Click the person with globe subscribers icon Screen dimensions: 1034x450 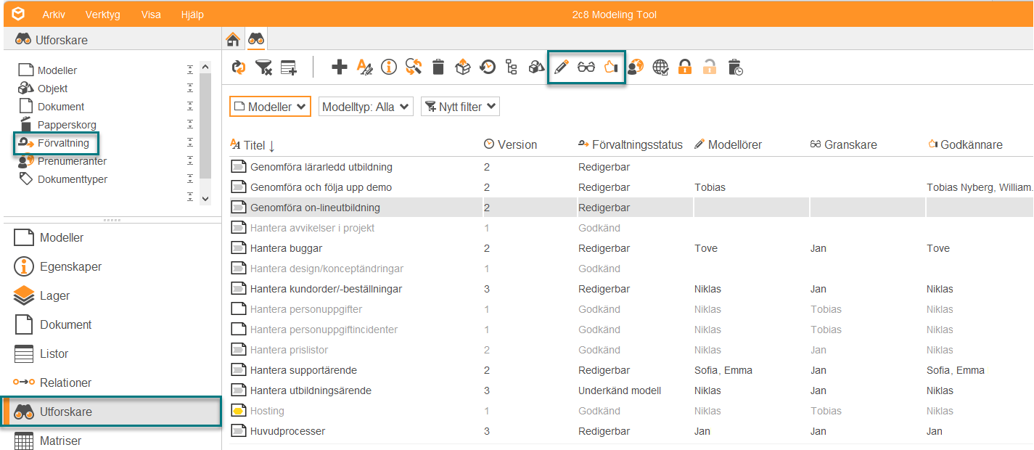pyautogui.click(x=636, y=67)
